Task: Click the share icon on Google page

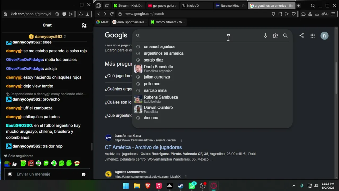Action: pyautogui.click(x=302, y=36)
